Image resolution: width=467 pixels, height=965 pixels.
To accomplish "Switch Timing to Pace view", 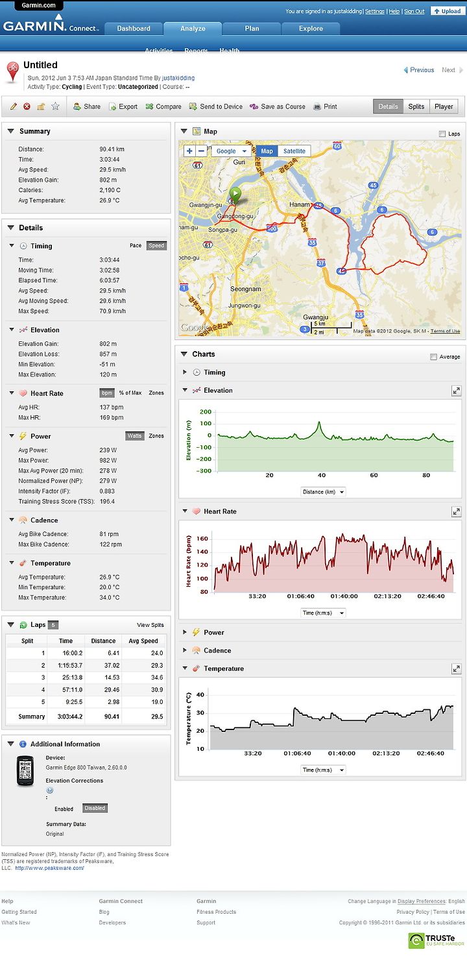I will pyautogui.click(x=136, y=246).
